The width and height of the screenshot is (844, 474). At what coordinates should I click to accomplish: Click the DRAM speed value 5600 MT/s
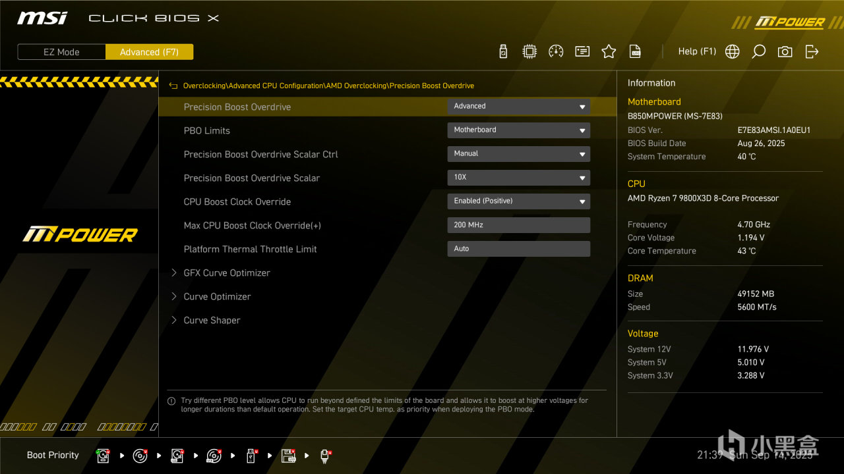tap(757, 307)
